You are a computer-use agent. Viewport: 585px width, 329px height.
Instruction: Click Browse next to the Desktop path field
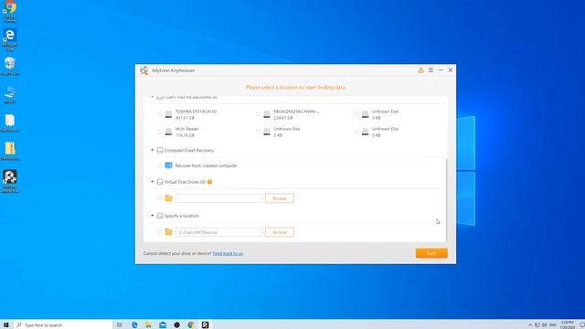(280, 232)
